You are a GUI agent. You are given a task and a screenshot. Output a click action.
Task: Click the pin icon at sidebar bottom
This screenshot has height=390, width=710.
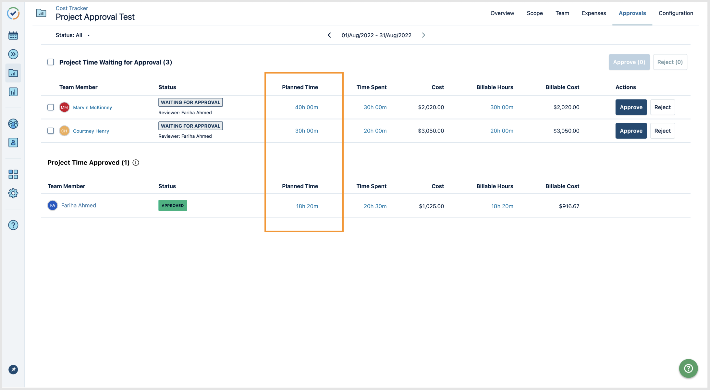pyautogui.click(x=13, y=370)
